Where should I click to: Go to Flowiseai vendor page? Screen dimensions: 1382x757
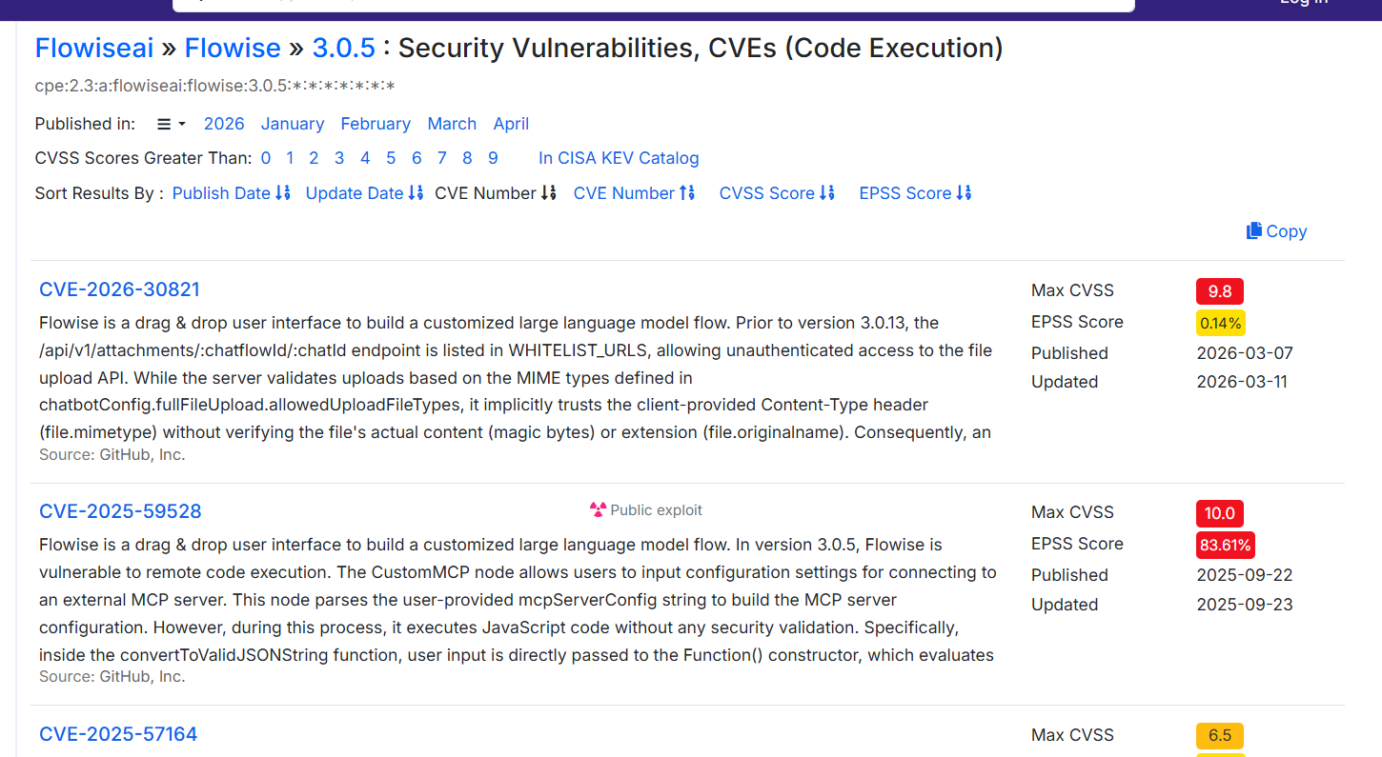94,48
